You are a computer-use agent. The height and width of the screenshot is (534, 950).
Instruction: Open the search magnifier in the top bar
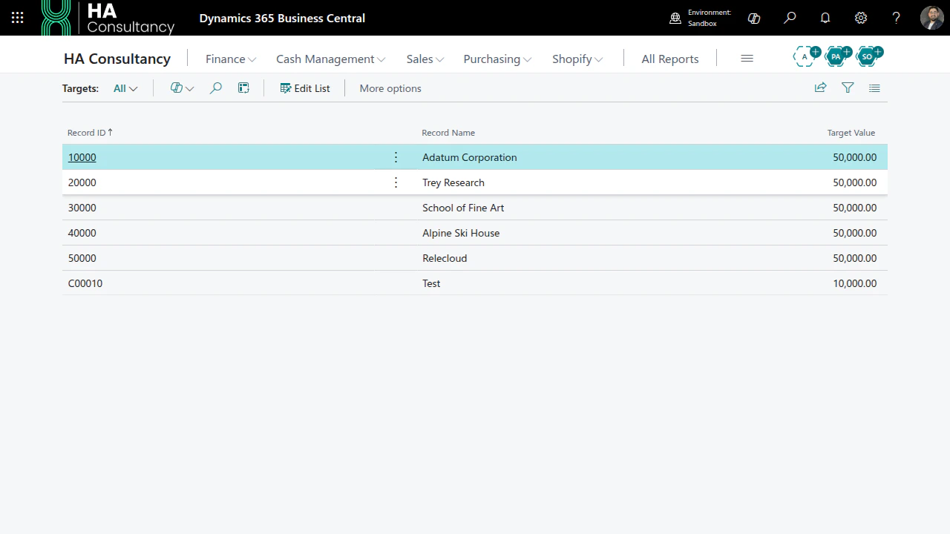click(x=790, y=18)
